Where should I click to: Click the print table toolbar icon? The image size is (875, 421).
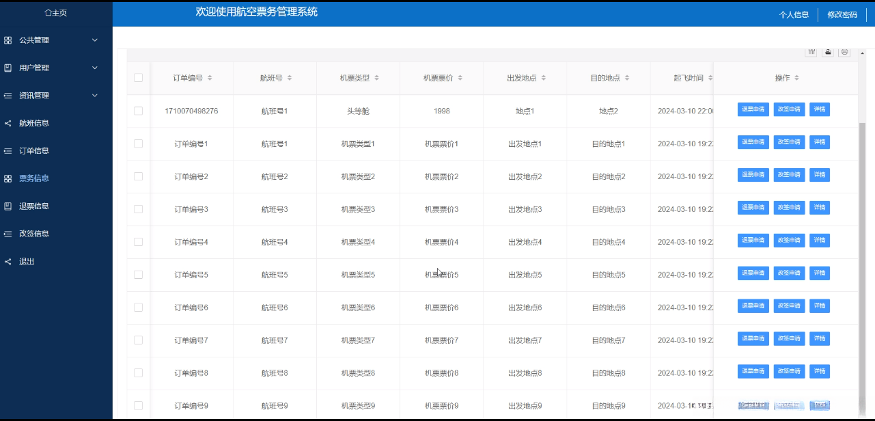click(845, 52)
